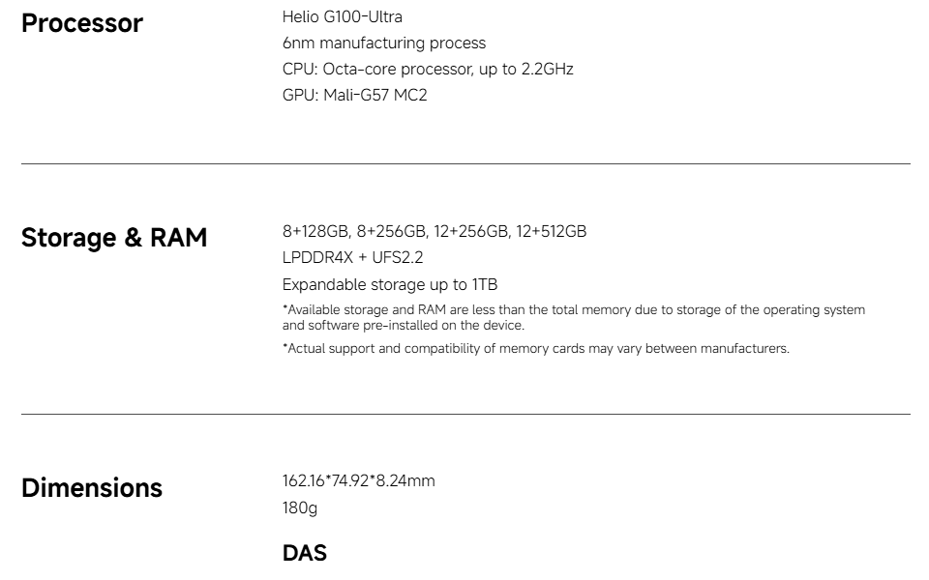
Task: Click the DAS subheading
Action: (x=304, y=553)
